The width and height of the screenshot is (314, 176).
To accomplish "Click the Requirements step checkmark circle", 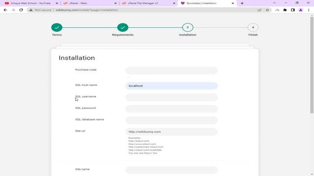I will click(123, 27).
